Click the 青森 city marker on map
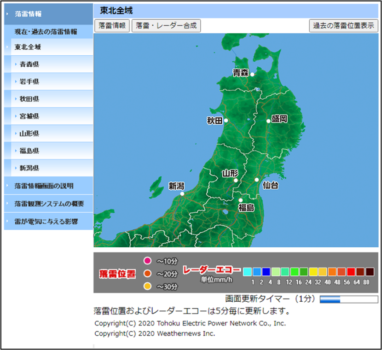Viewport: 382px width, 350px height. 252,74
